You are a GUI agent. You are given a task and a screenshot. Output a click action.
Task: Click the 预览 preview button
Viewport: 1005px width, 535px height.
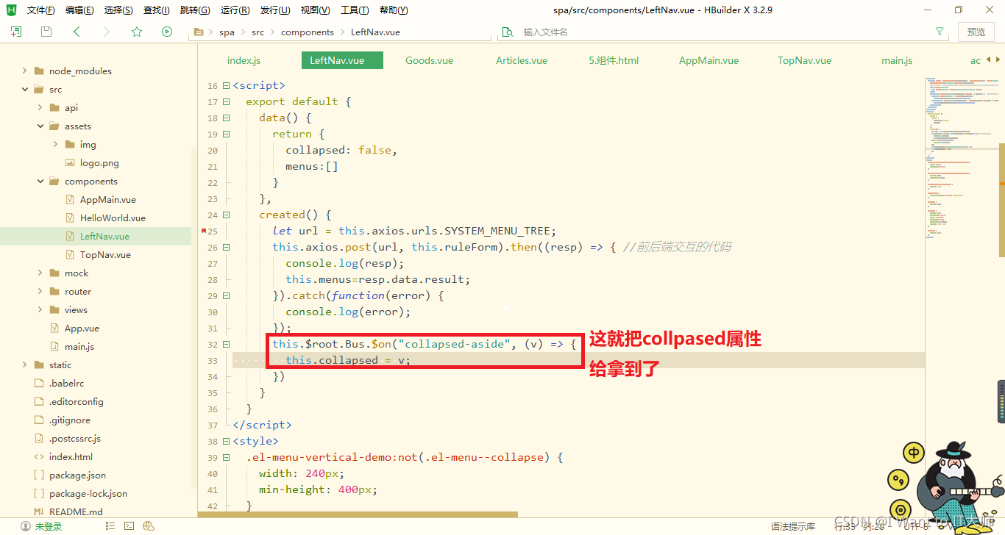click(x=976, y=32)
